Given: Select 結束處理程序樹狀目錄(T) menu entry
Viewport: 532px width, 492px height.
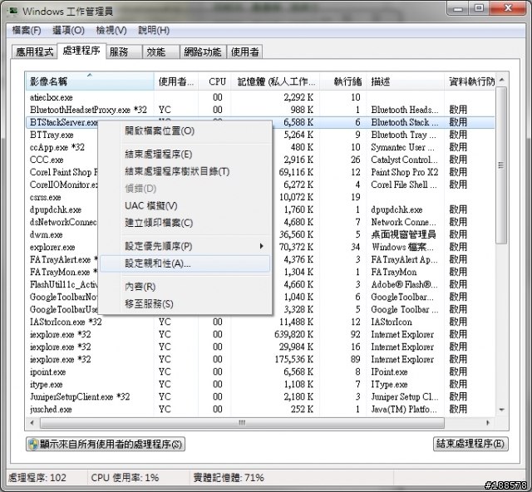Looking at the screenshot, I should pos(185,171).
